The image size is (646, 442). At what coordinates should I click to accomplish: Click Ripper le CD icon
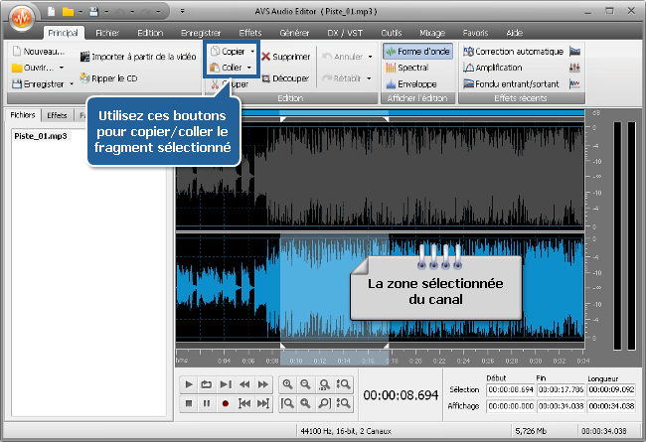(85, 75)
